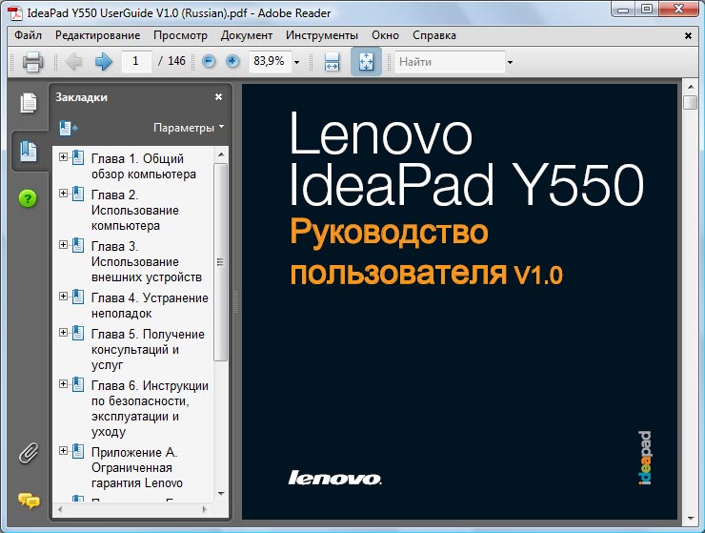Image resolution: width=705 pixels, height=533 pixels.
Task: Expand Глава 5 bookmark
Action: (64, 332)
